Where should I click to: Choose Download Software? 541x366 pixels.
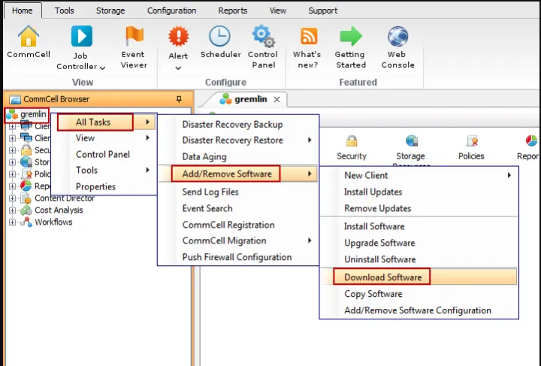click(419, 277)
